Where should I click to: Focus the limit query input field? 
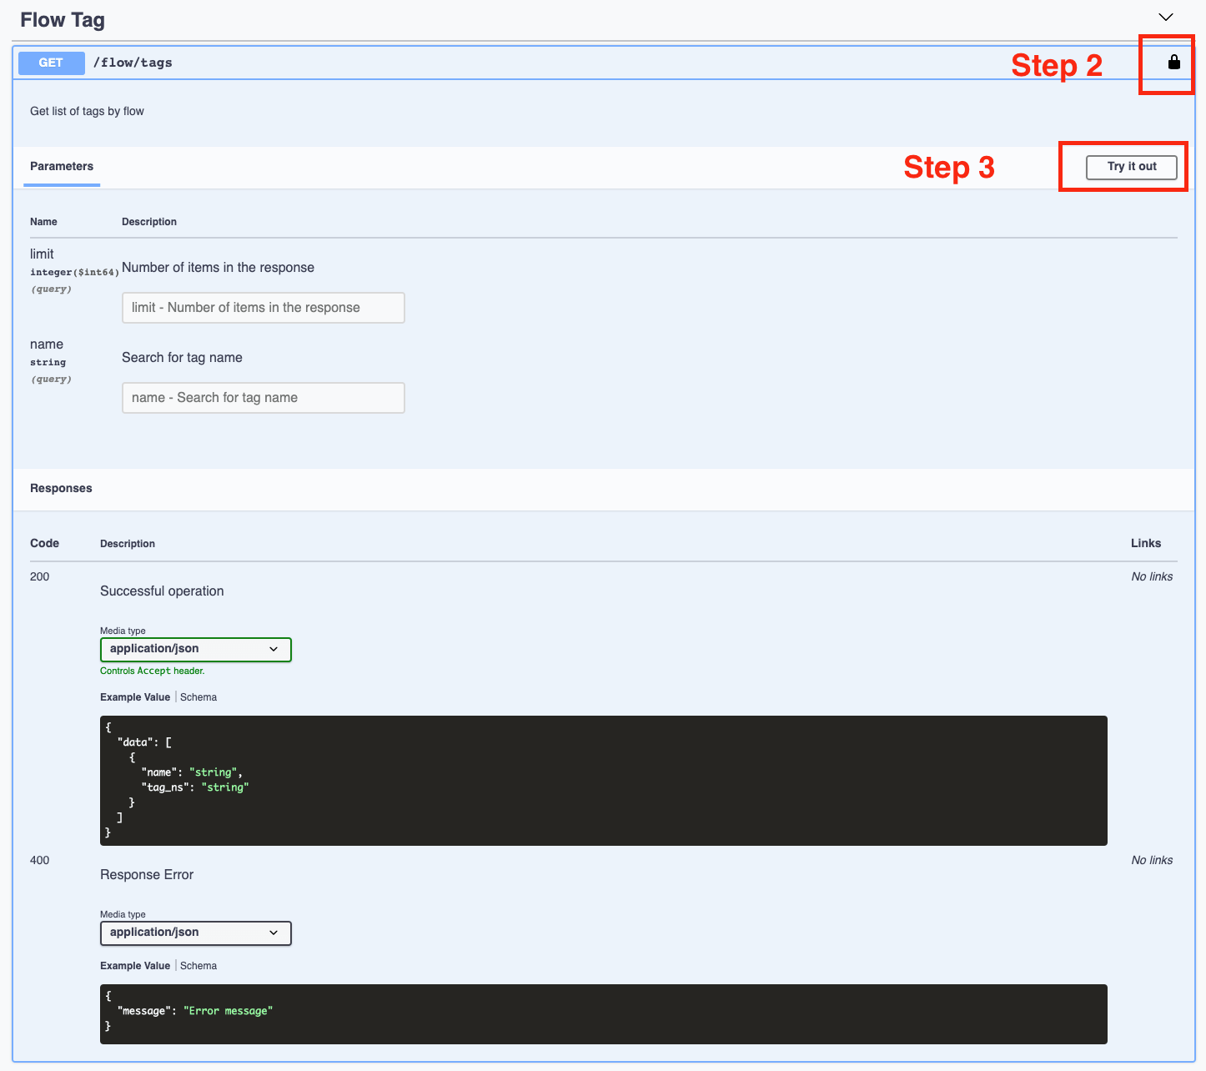click(x=264, y=308)
